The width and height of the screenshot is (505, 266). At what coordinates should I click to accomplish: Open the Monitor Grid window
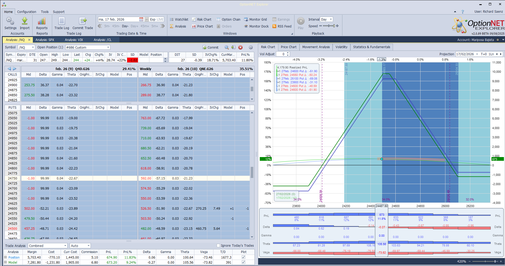255,19
